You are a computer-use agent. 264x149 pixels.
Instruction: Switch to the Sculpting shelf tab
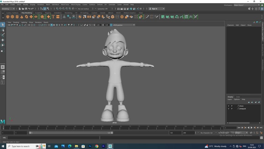coord(38,13)
